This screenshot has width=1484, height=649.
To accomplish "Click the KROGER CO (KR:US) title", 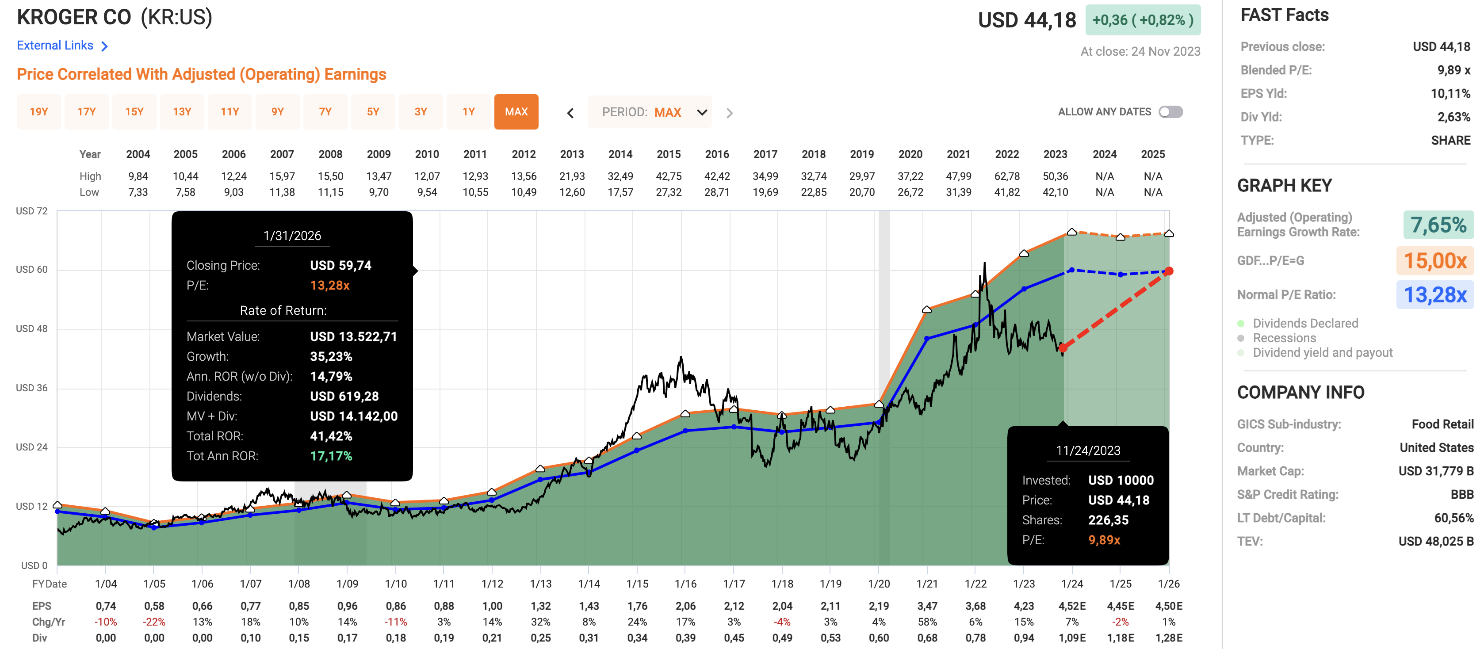I will click(x=115, y=17).
